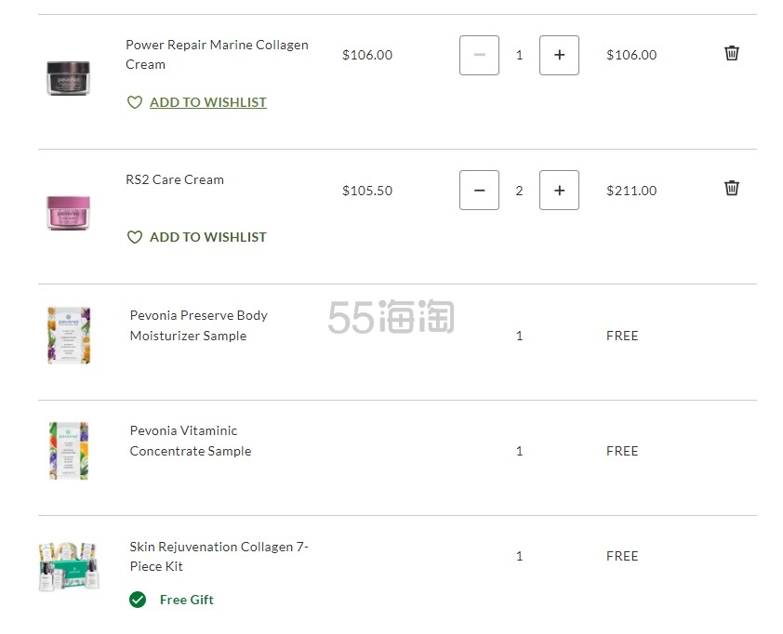The image size is (783, 634).
Task: Click the Power Repair Collagen Cream jar thumbnail
Action: 69,77
